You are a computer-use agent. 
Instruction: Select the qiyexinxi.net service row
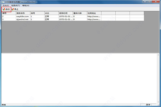pyautogui.click(x=22, y=19)
